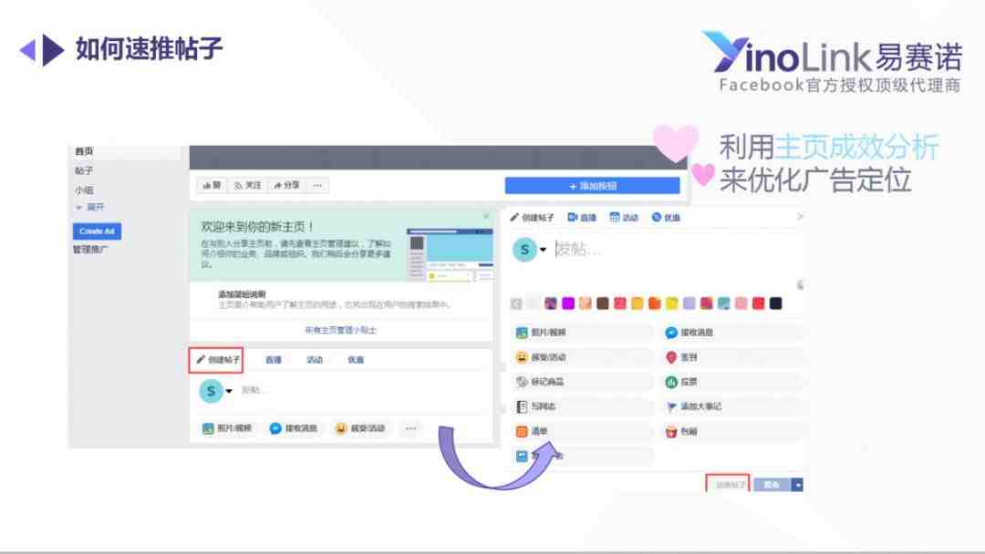985x554 pixels.
Task: Click 管理推广 in the left sidebar
Action: 90,250
